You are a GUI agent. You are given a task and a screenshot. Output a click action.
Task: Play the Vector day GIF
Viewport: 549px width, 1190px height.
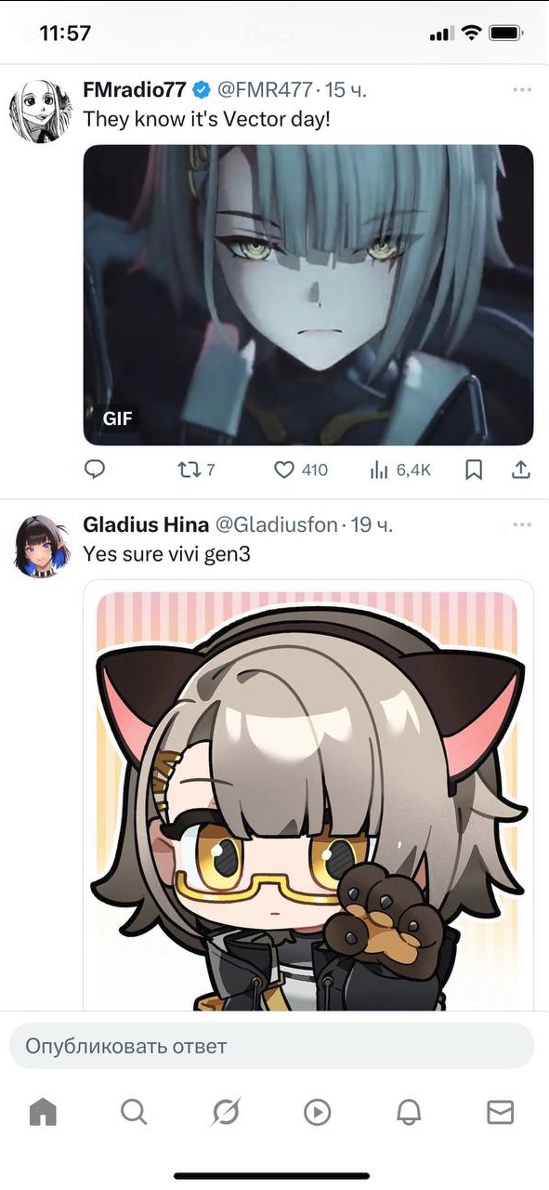click(x=308, y=295)
